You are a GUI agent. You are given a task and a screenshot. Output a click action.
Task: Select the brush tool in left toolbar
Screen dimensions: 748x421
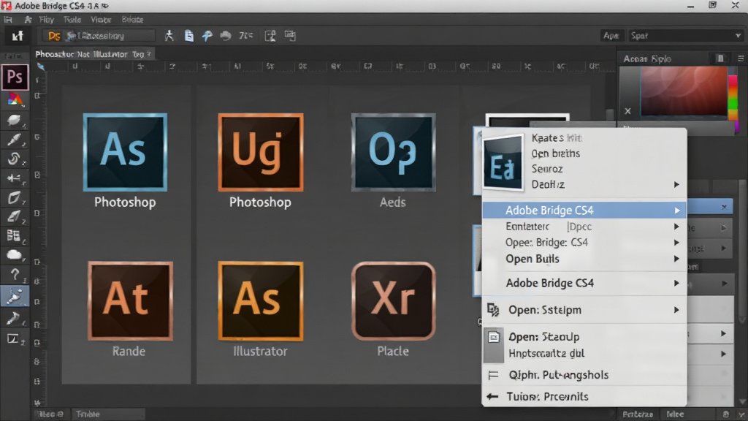(14, 140)
